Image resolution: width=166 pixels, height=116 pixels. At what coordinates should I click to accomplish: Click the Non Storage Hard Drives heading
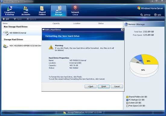click(16, 27)
